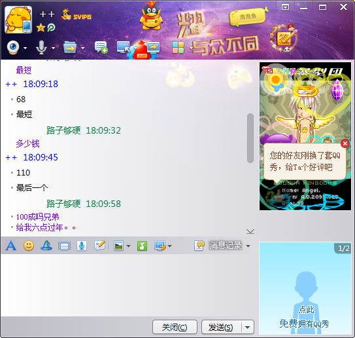Create a discussion group via chat-plus icon

pos(101,47)
